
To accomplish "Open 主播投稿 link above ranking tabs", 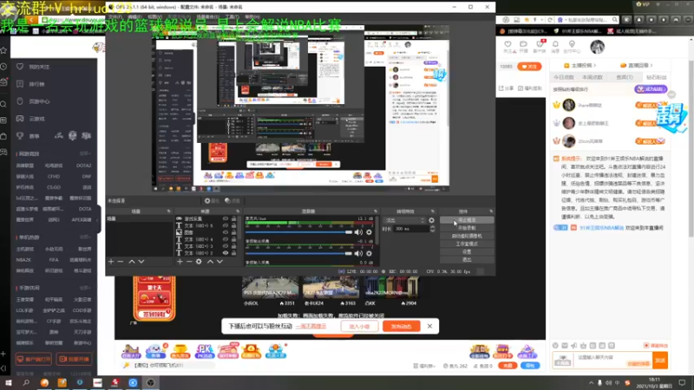I will pyautogui.click(x=579, y=66).
